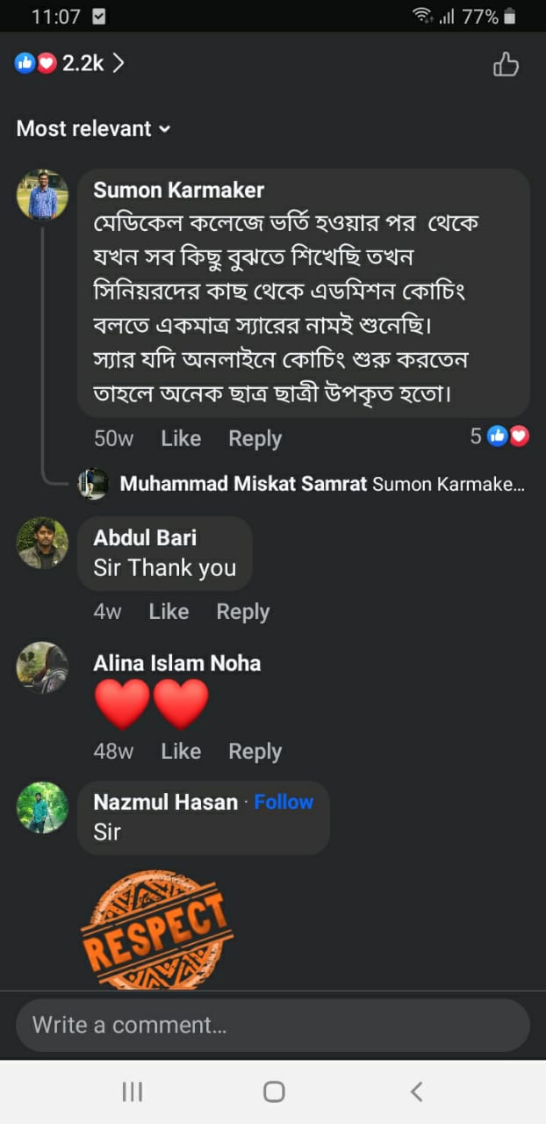Like Sumon Karmaker's comment
Screen dimensions: 546x1124
181,438
